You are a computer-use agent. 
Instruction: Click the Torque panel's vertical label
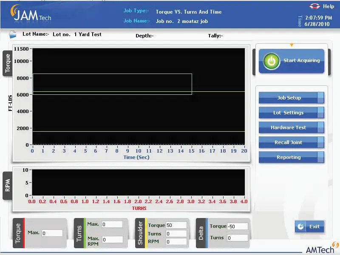tap(18, 233)
